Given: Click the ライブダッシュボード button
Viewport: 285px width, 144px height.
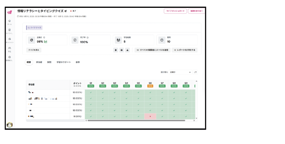Looking at the screenshot, I should click(176, 11).
